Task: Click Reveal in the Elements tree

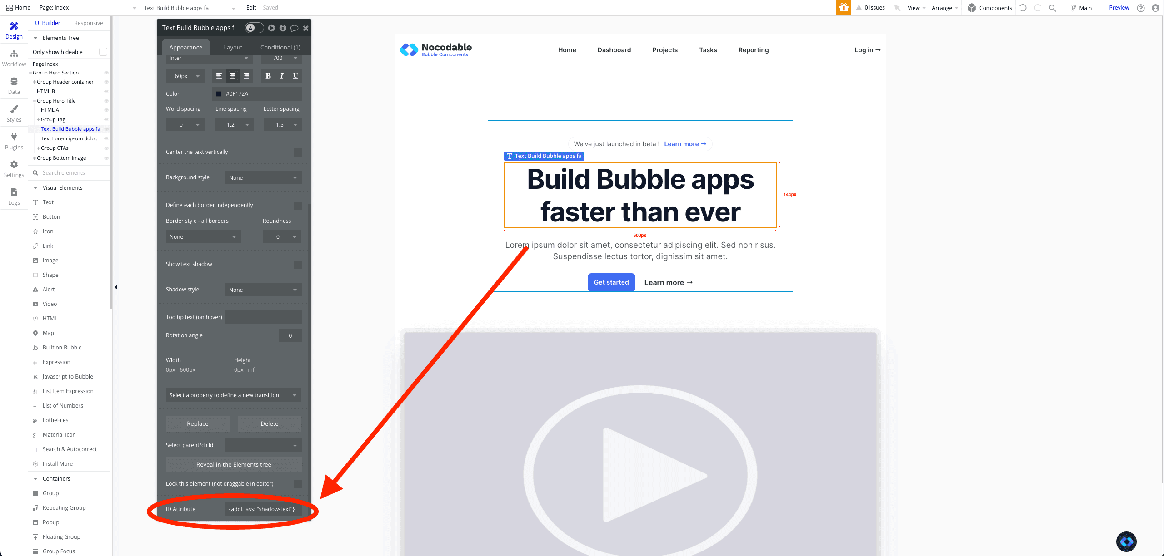Action: [234, 464]
